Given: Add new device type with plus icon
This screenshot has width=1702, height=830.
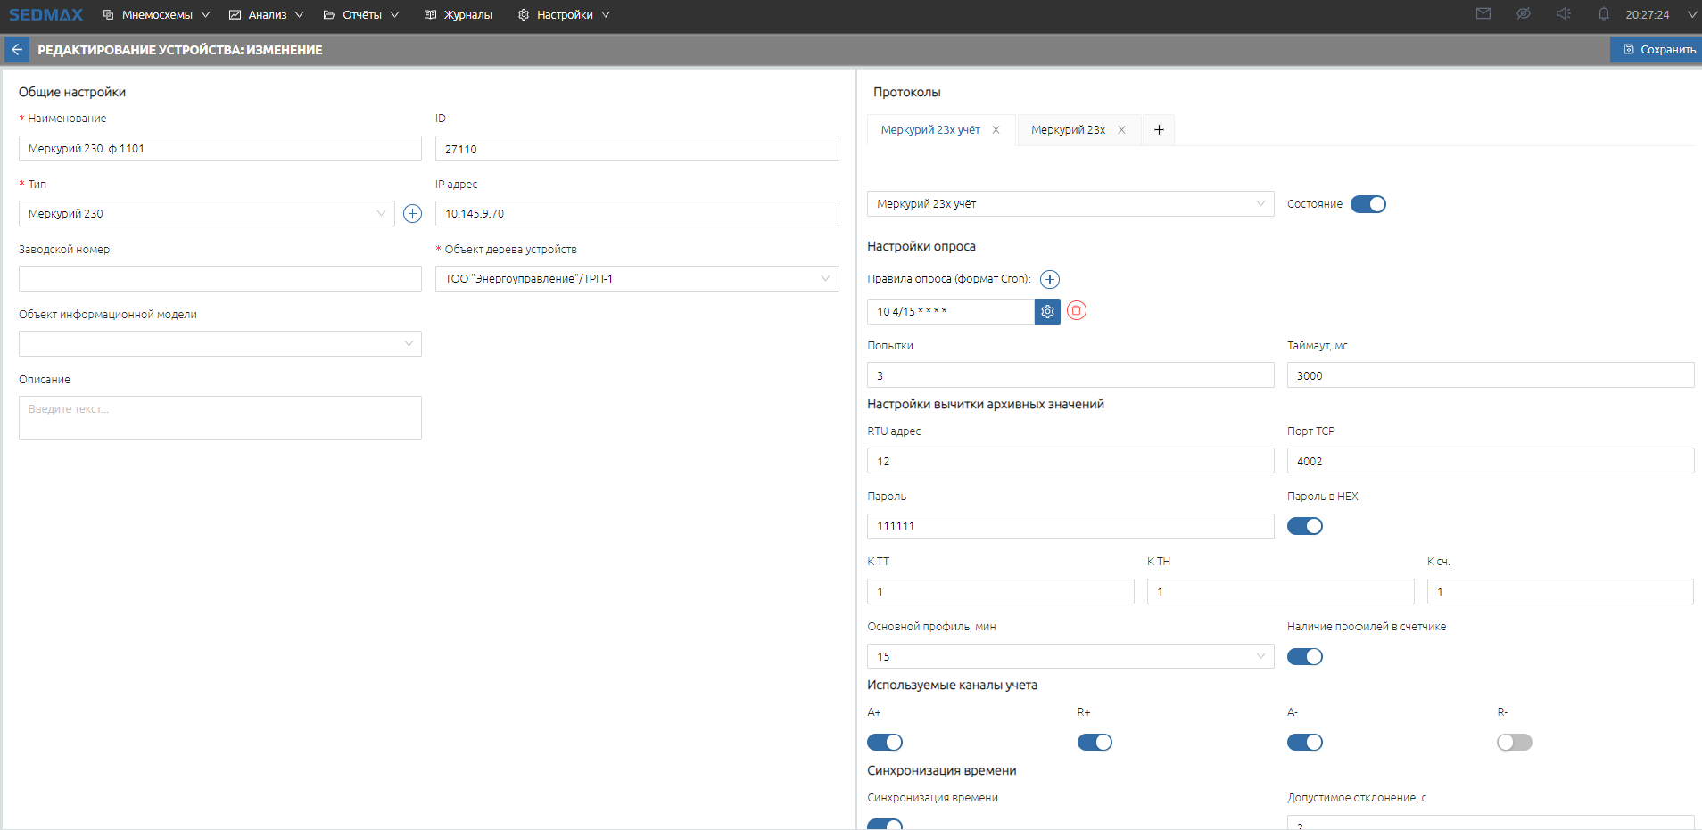Looking at the screenshot, I should [x=412, y=214].
